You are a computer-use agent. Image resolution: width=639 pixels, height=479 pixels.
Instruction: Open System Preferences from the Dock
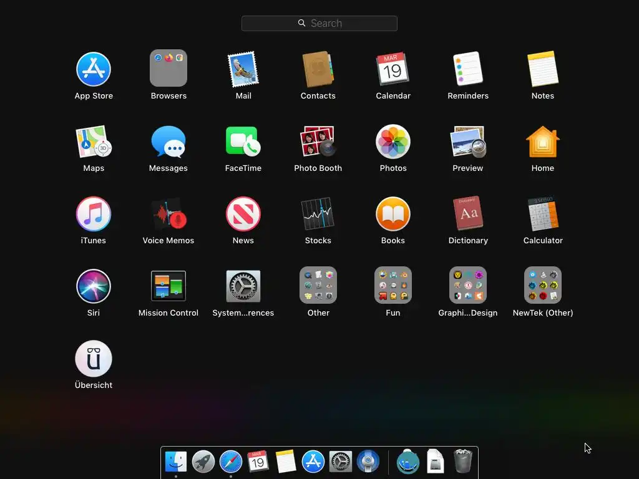click(x=341, y=462)
